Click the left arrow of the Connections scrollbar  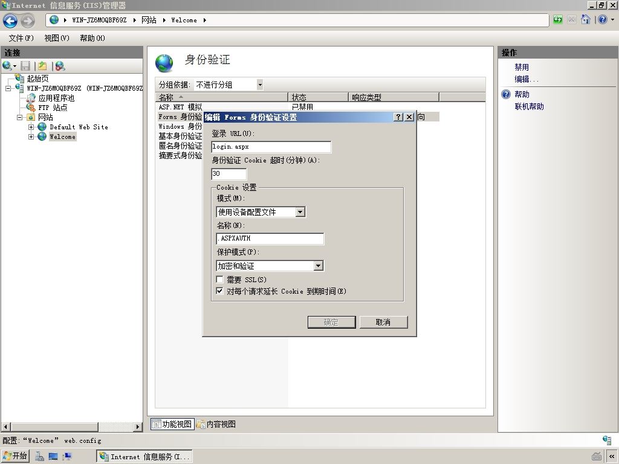click(5, 427)
